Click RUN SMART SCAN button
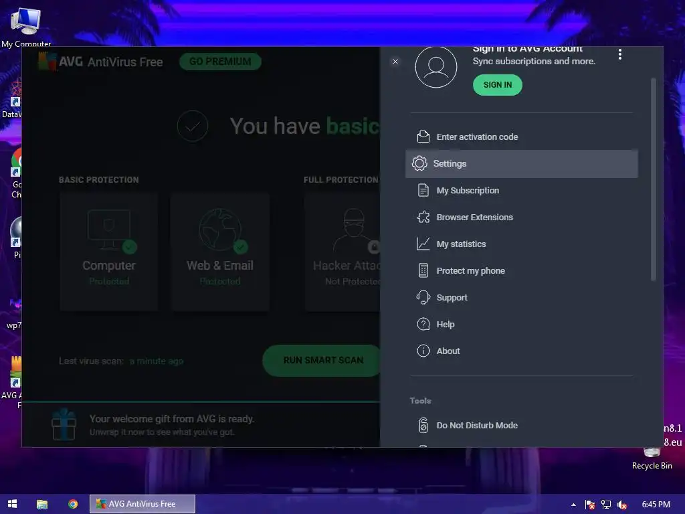Image resolution: width=685 pixels, height=514 pixels. click(323, 360)
